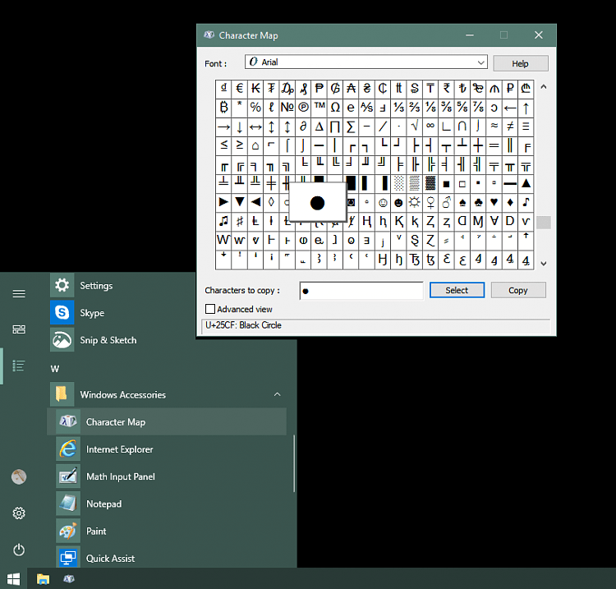Select the infinity symbol character
Image resolution: width=616 pixels, height=589 pixels.
click(430, 127)
